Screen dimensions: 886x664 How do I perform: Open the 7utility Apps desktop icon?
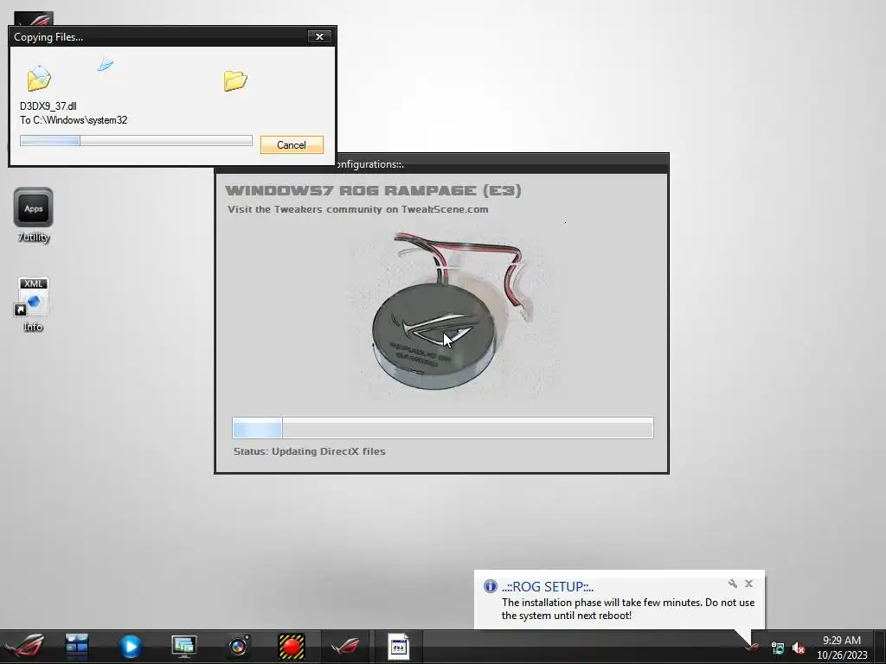click(x=34, y=215)
